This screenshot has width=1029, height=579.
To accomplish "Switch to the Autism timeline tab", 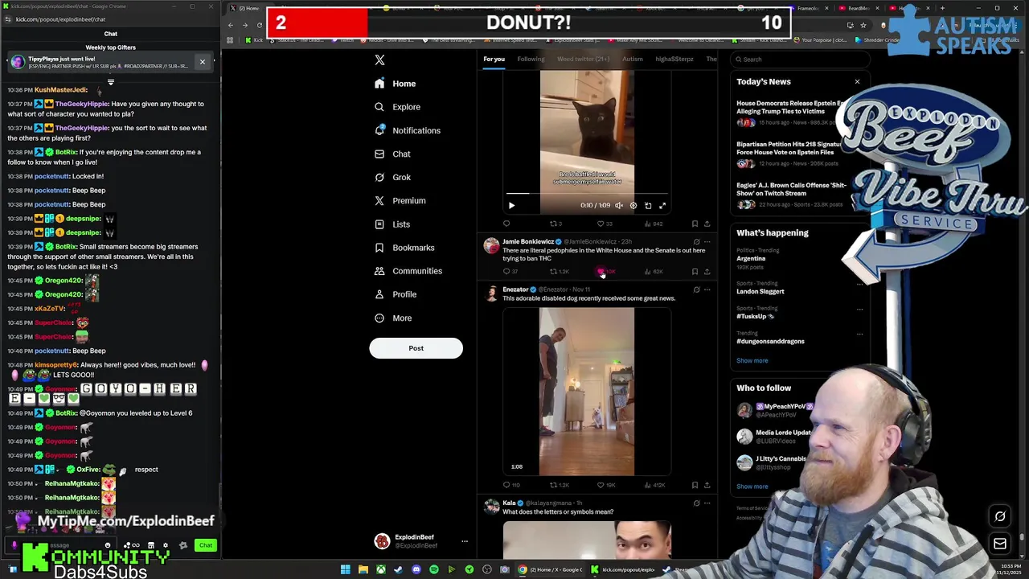I will pos(632,59).
